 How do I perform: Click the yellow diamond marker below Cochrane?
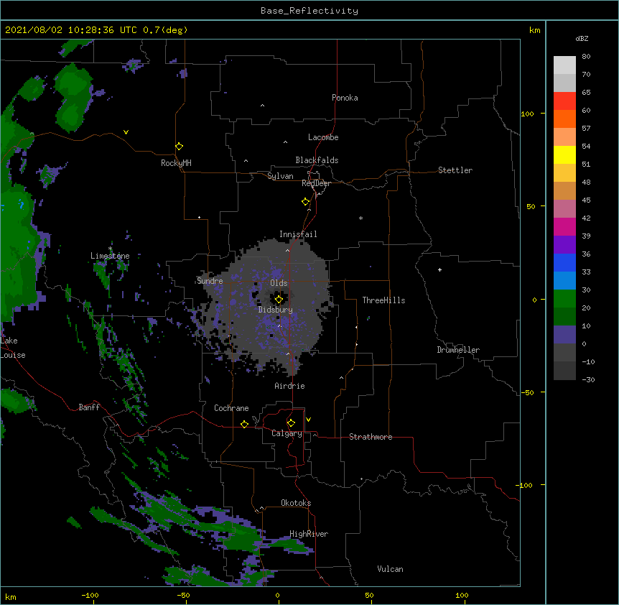point(244,424)
